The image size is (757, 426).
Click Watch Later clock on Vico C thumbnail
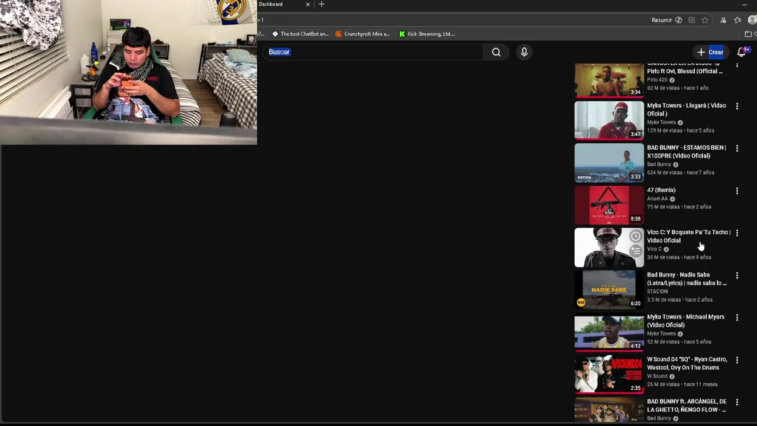(x=635, y=237)
